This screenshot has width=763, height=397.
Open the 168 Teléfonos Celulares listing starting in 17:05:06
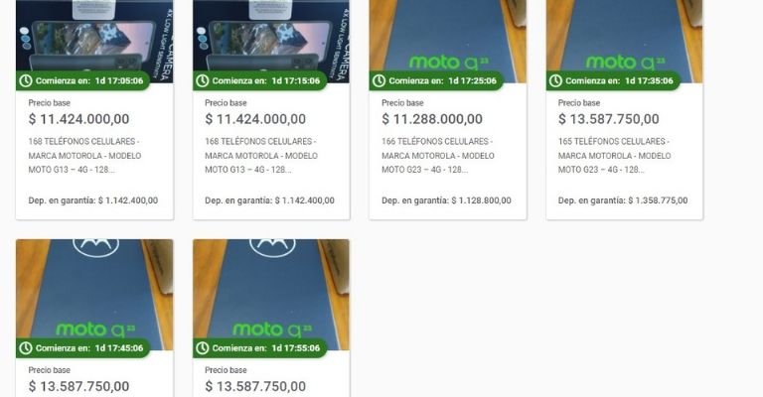84,156
